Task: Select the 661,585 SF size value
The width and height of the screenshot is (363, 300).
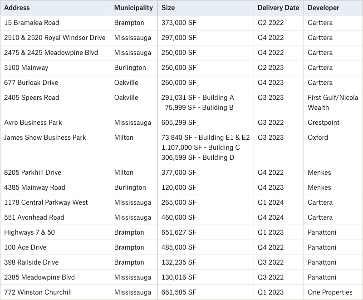Action: 179,292
